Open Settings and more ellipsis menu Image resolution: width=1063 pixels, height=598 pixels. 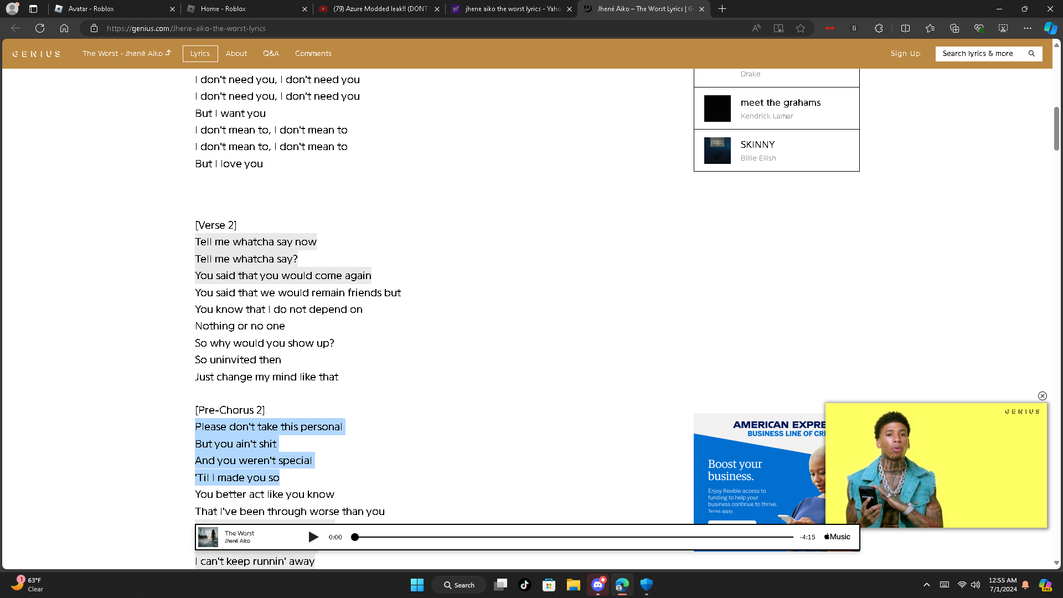click(x=1028, y=28)
